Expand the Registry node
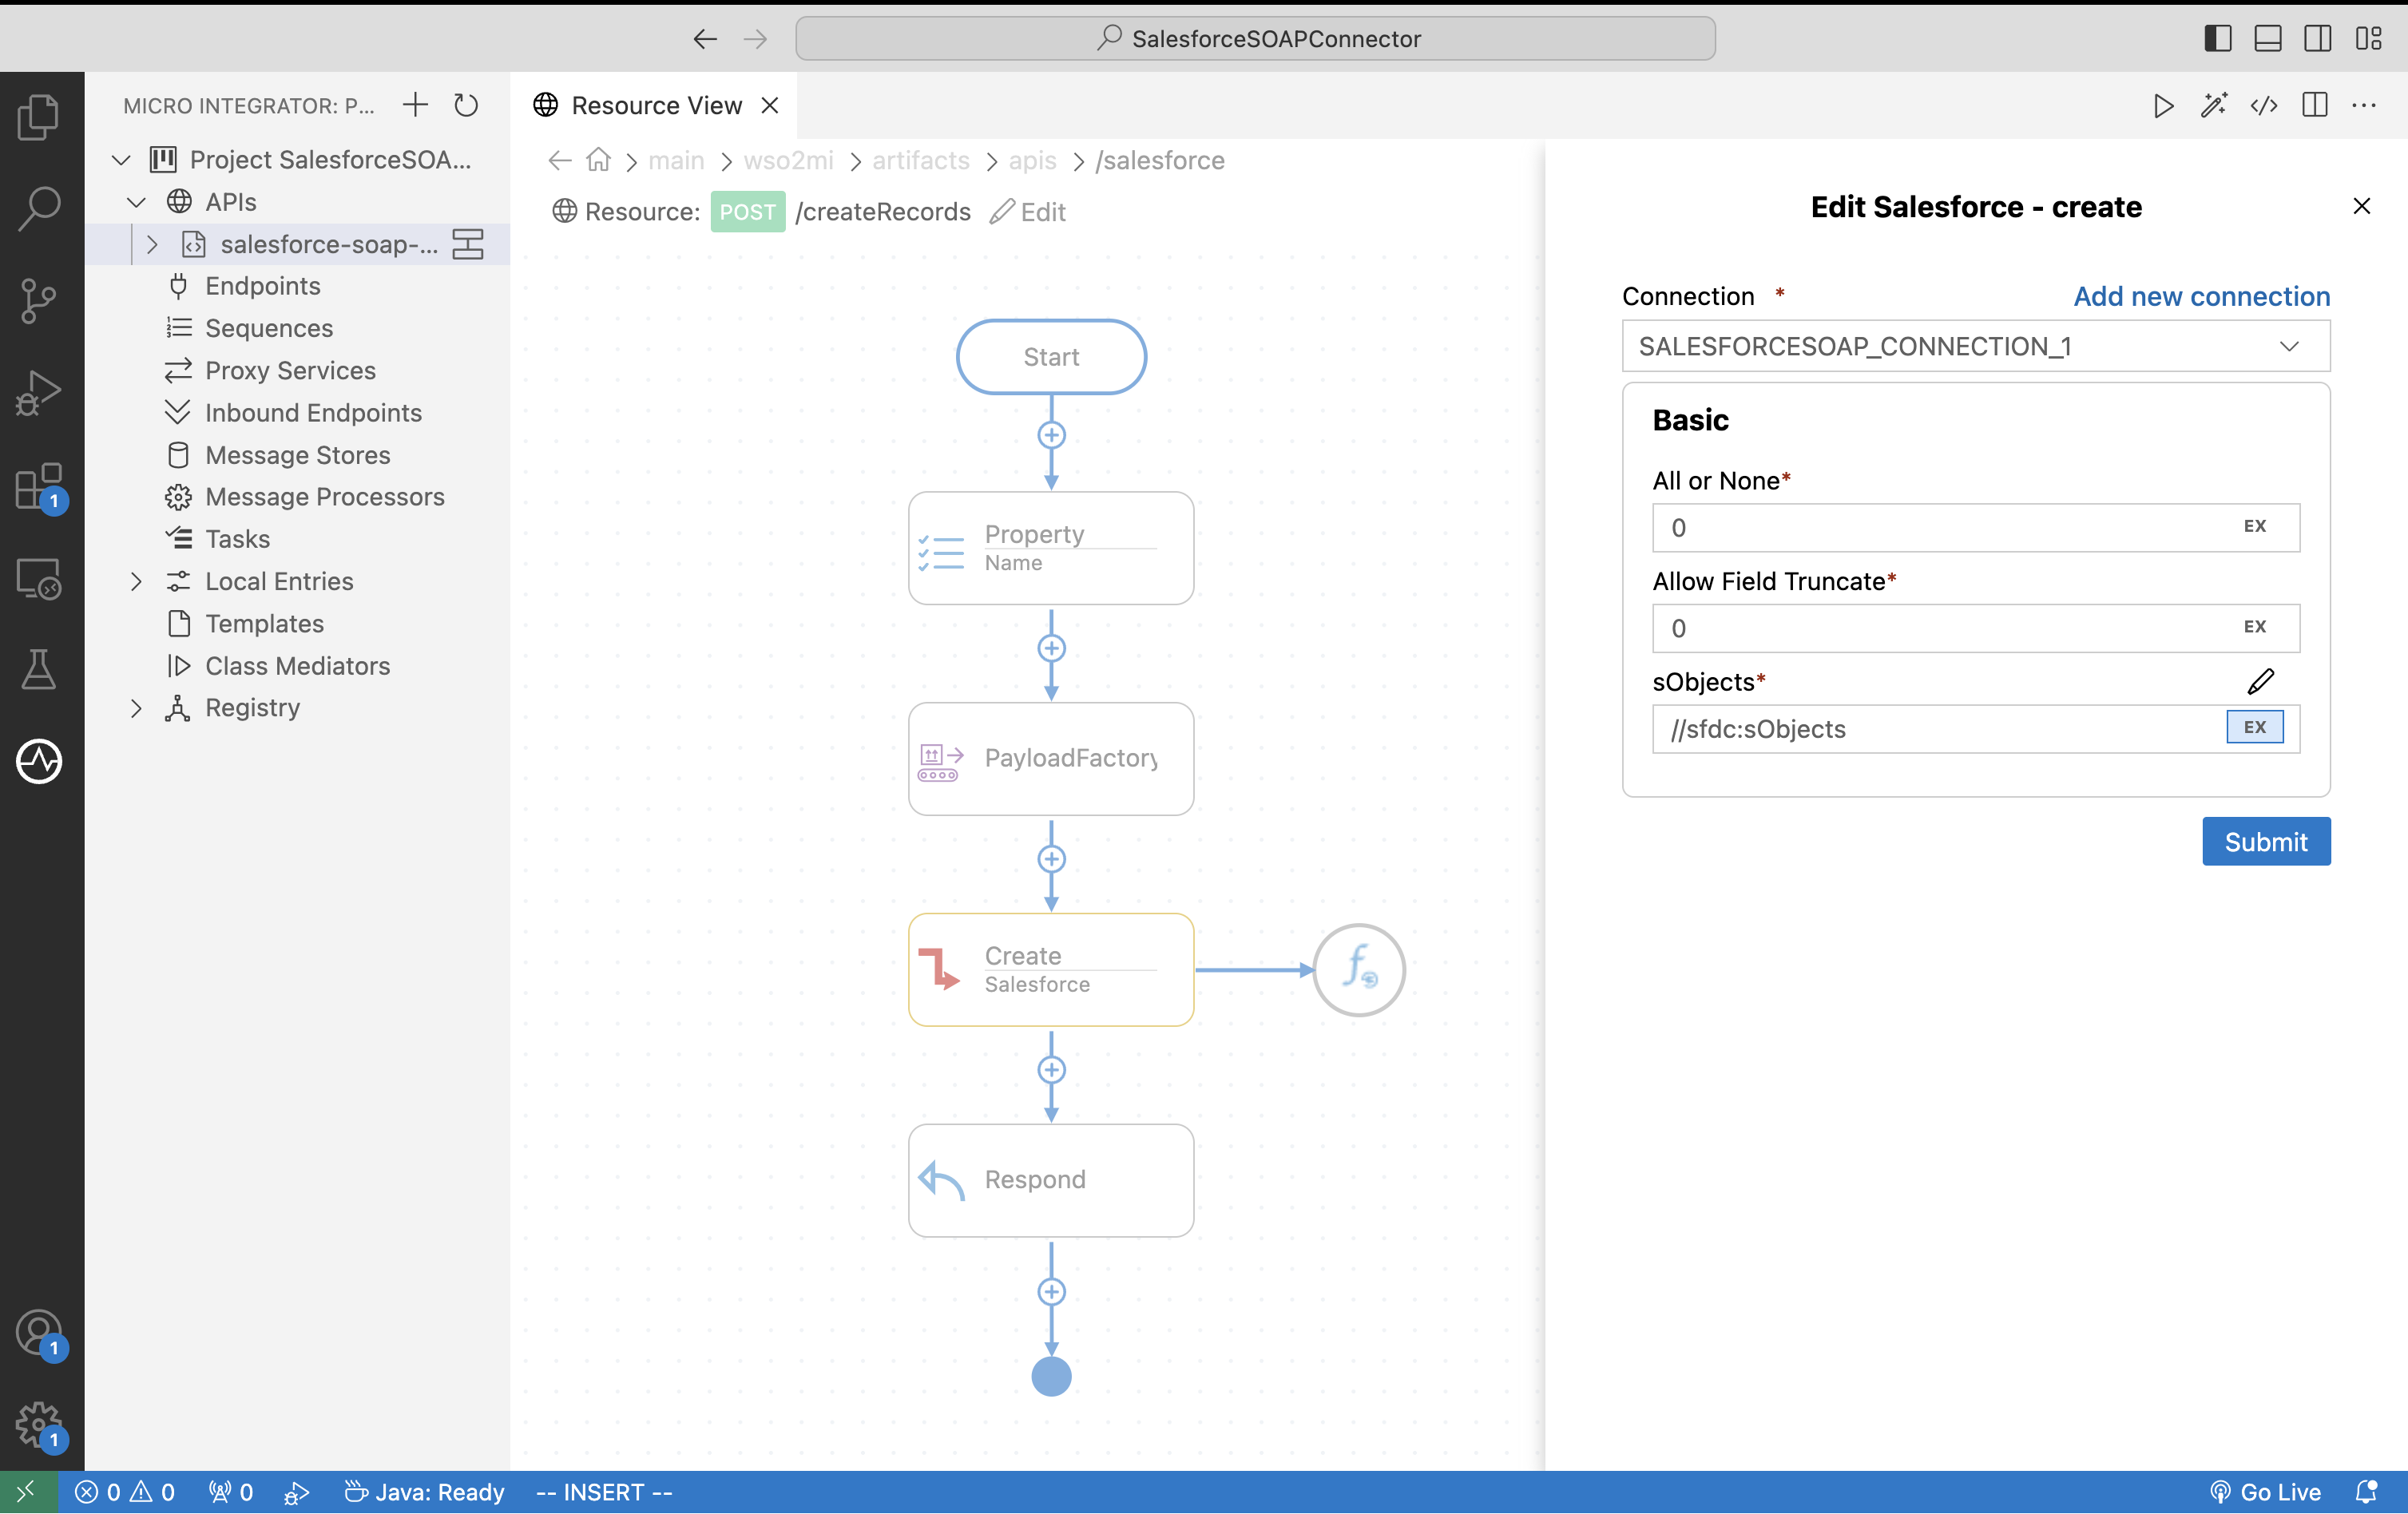 point(137,708)
